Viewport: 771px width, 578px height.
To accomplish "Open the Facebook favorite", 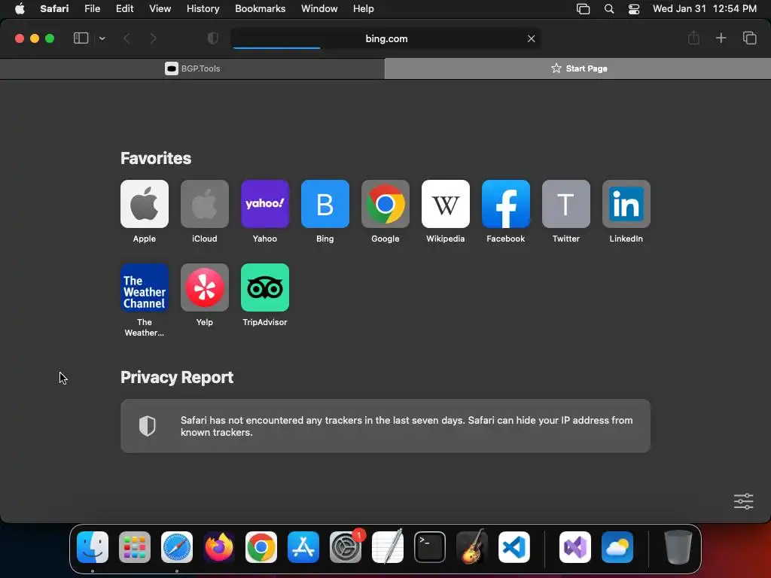I will pyautogui.click(x=505, y=204).
